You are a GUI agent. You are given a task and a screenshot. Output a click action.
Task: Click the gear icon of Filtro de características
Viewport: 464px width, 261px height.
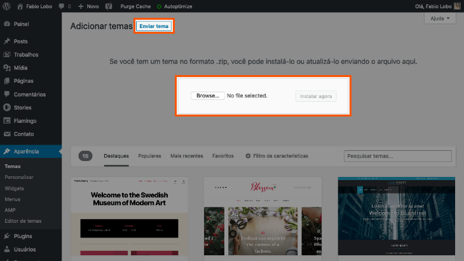[x=248, y=156]
